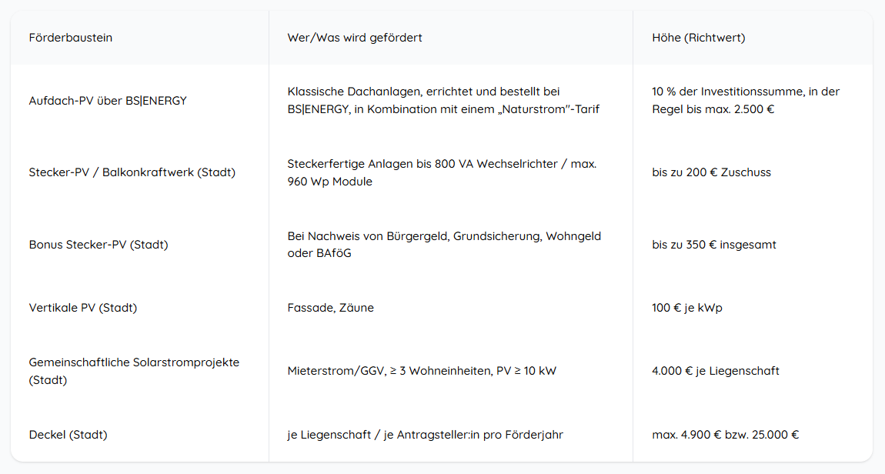Click the 10 % der Investitionssumme value
Screen dimensions: 885x474
click(x=746, y=101)
